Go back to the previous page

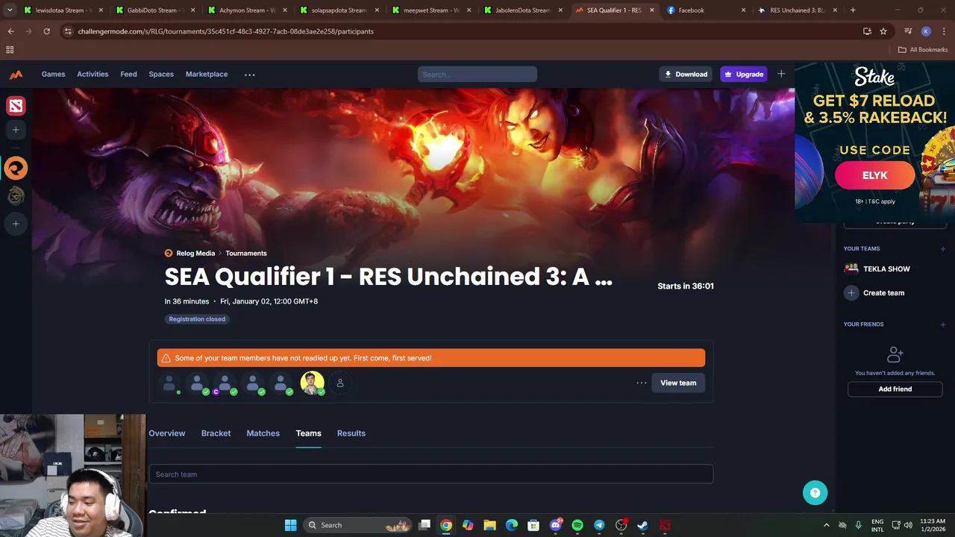coord(10,31)
